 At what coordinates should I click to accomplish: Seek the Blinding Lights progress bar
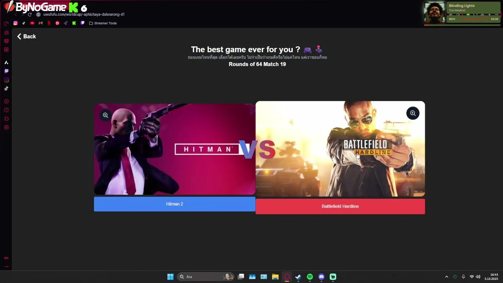coord(462,25)
